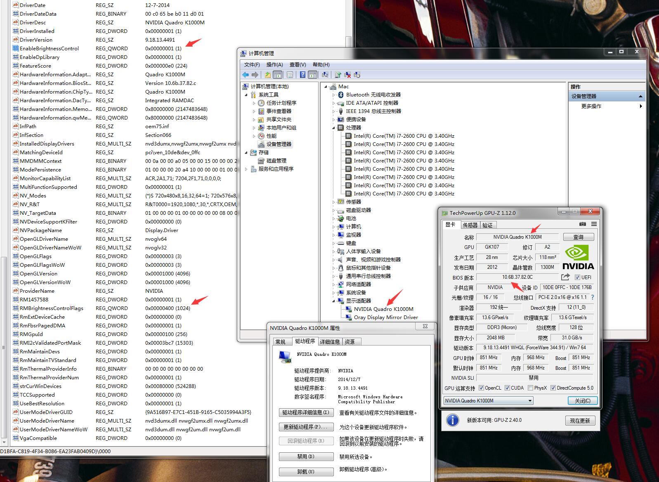
Task: Click the GPU-Z camera screenshot icon
Action: pyautogui.click(x=582, y=224)
